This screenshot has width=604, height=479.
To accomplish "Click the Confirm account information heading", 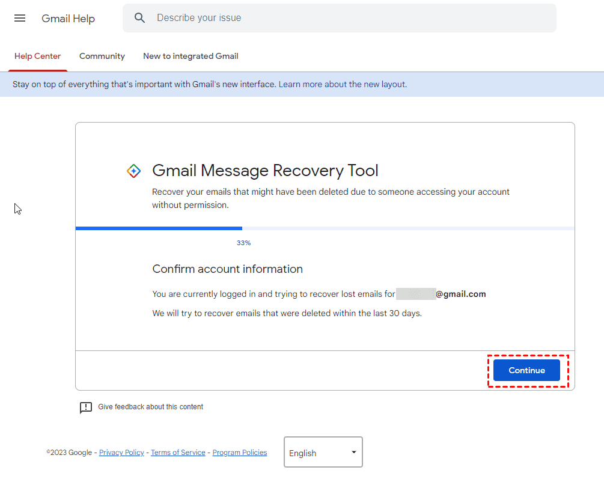I will click(227, 269).
